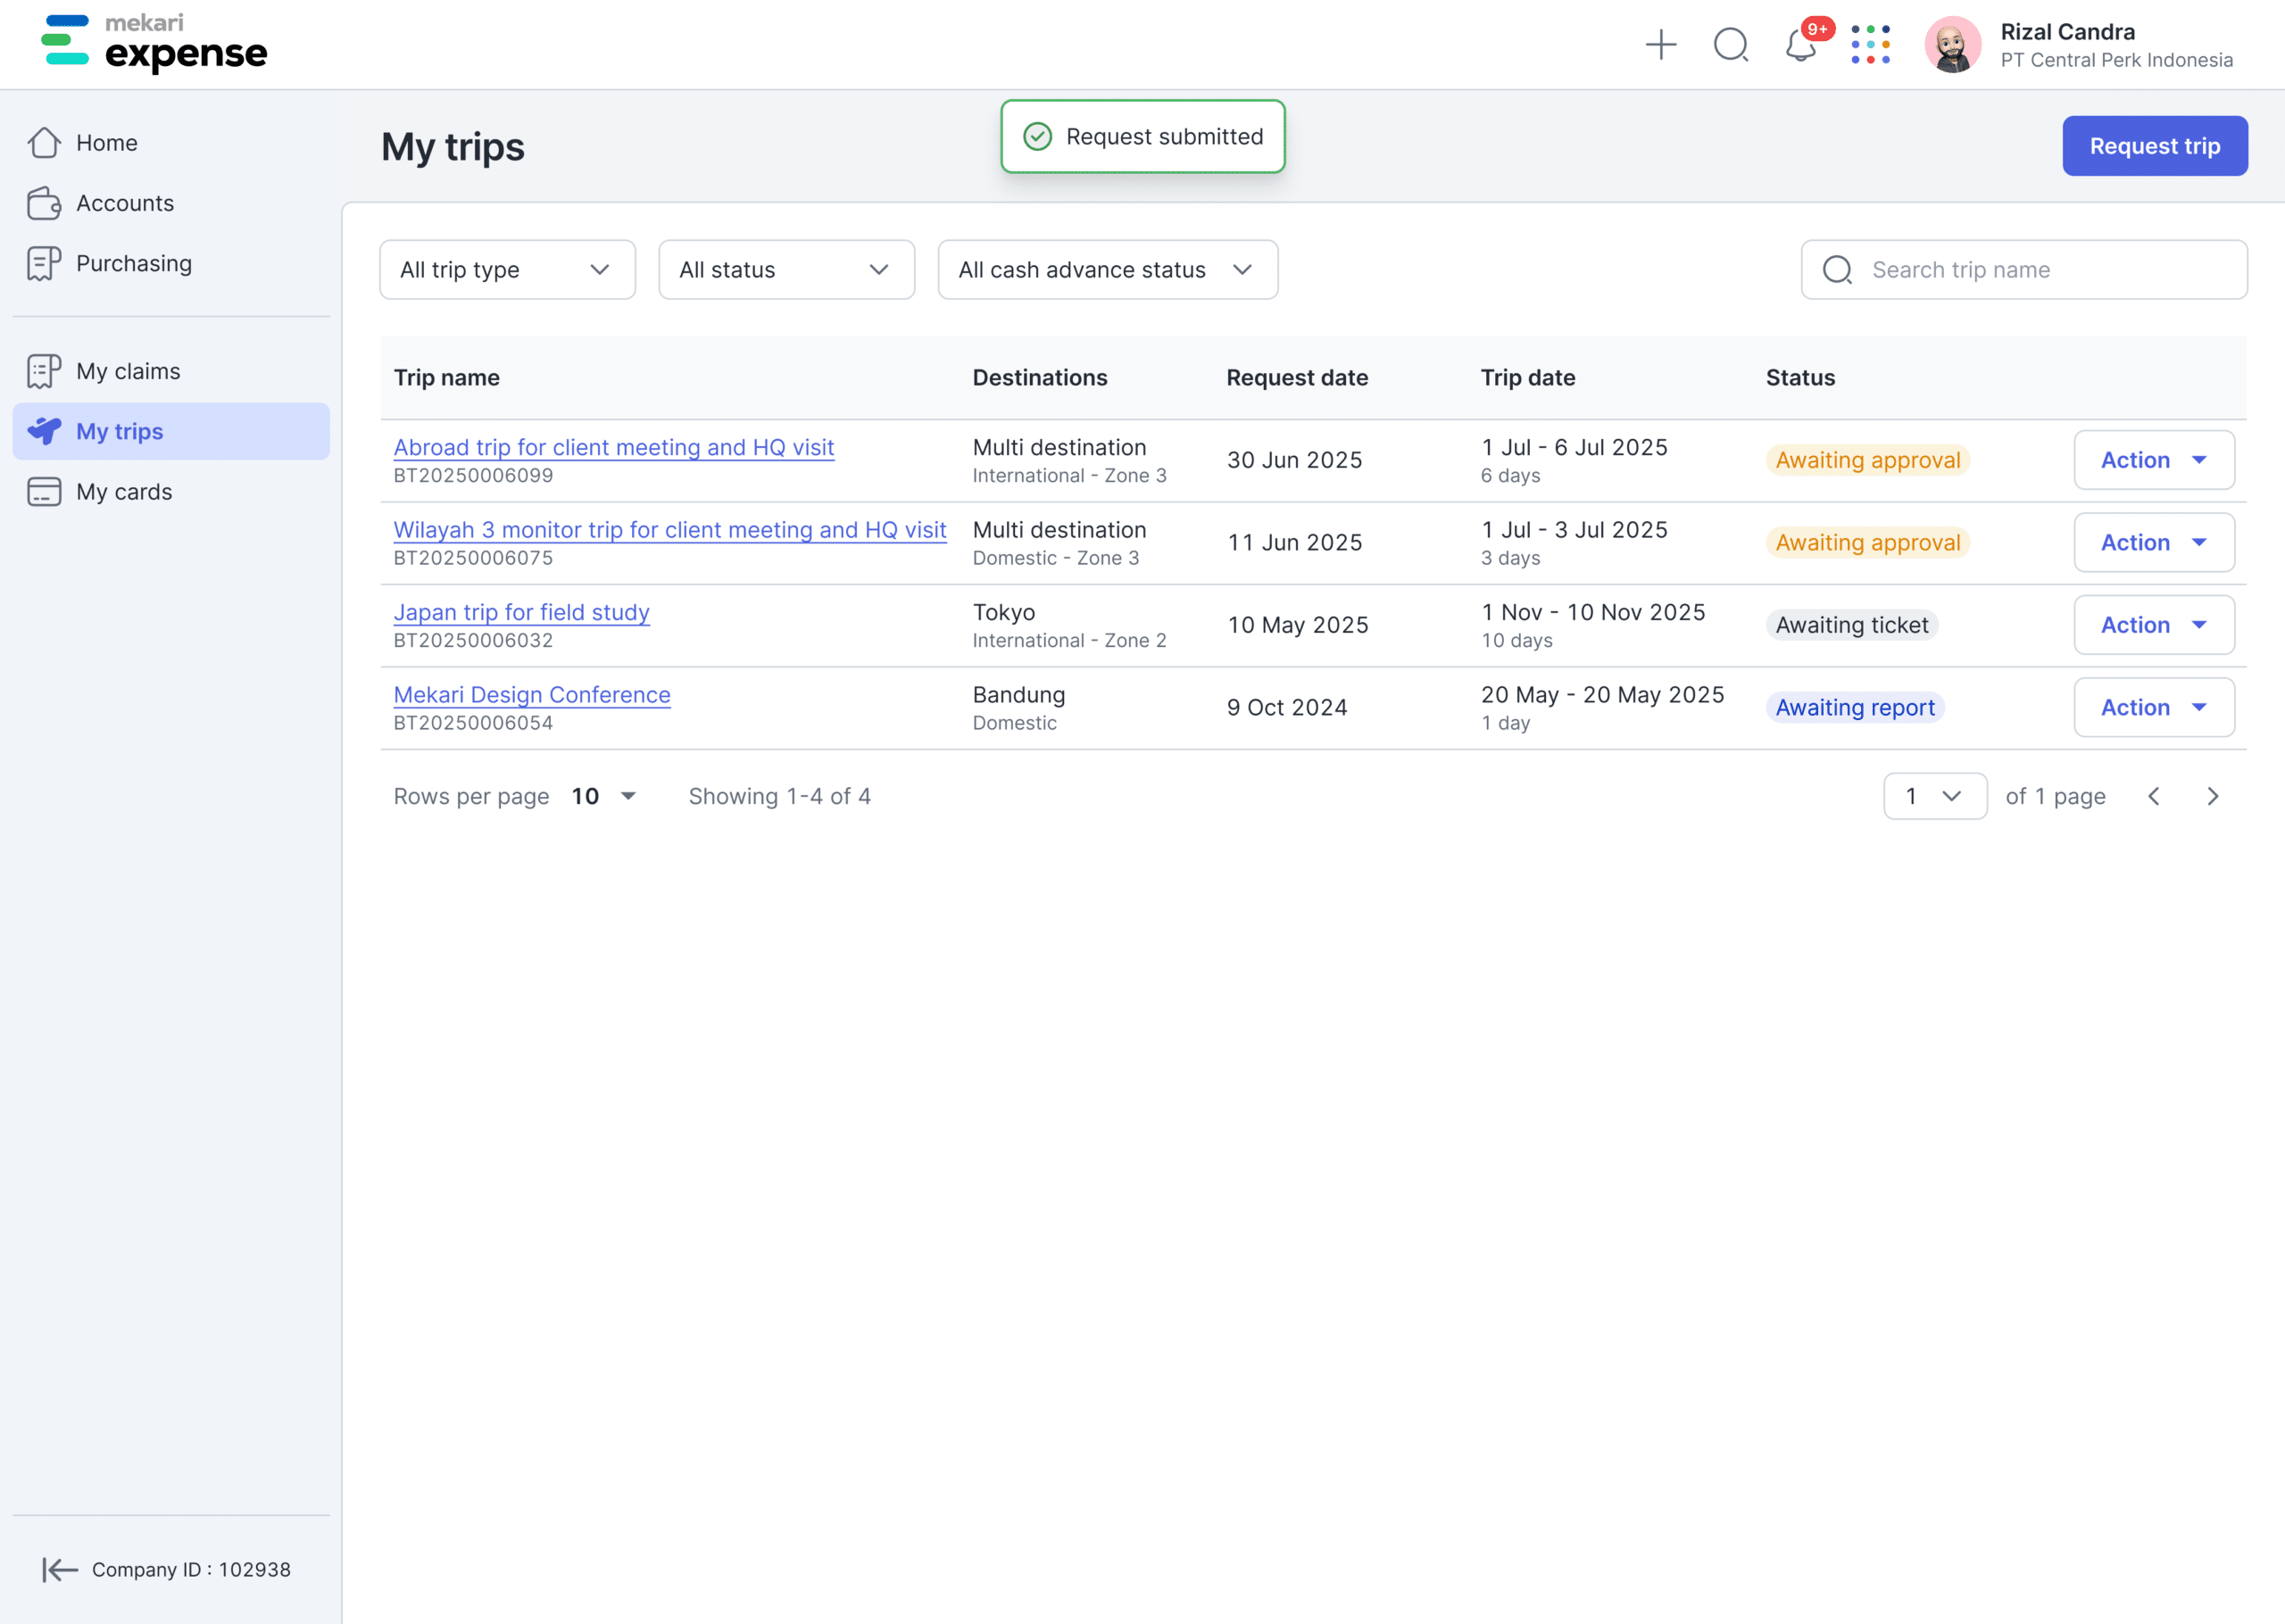The image size is (2285, 1624).
Task: Navigate to My cards in sidebar
Action: [x=124, y=492]
